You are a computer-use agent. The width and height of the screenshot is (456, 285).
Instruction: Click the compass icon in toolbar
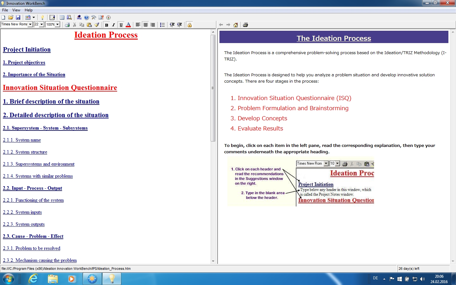(x=109, y=17)
